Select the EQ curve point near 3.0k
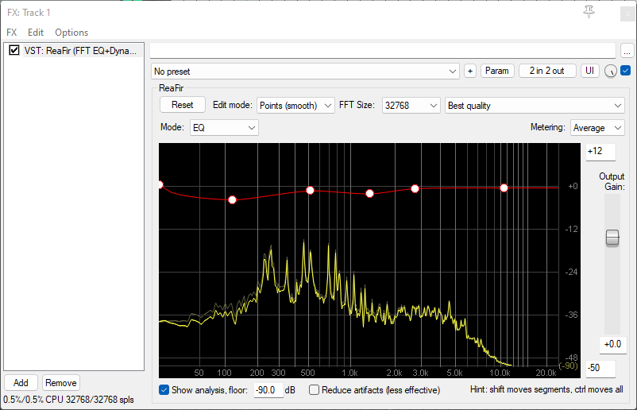The image size is (637, 410). (x=415, y=188)
